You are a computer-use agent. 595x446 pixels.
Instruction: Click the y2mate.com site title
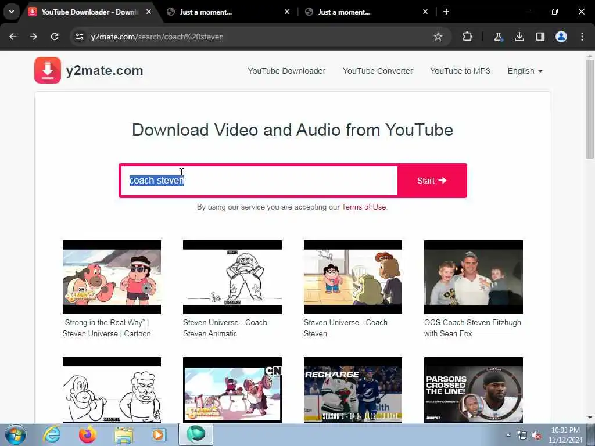[x=105, y=70]
